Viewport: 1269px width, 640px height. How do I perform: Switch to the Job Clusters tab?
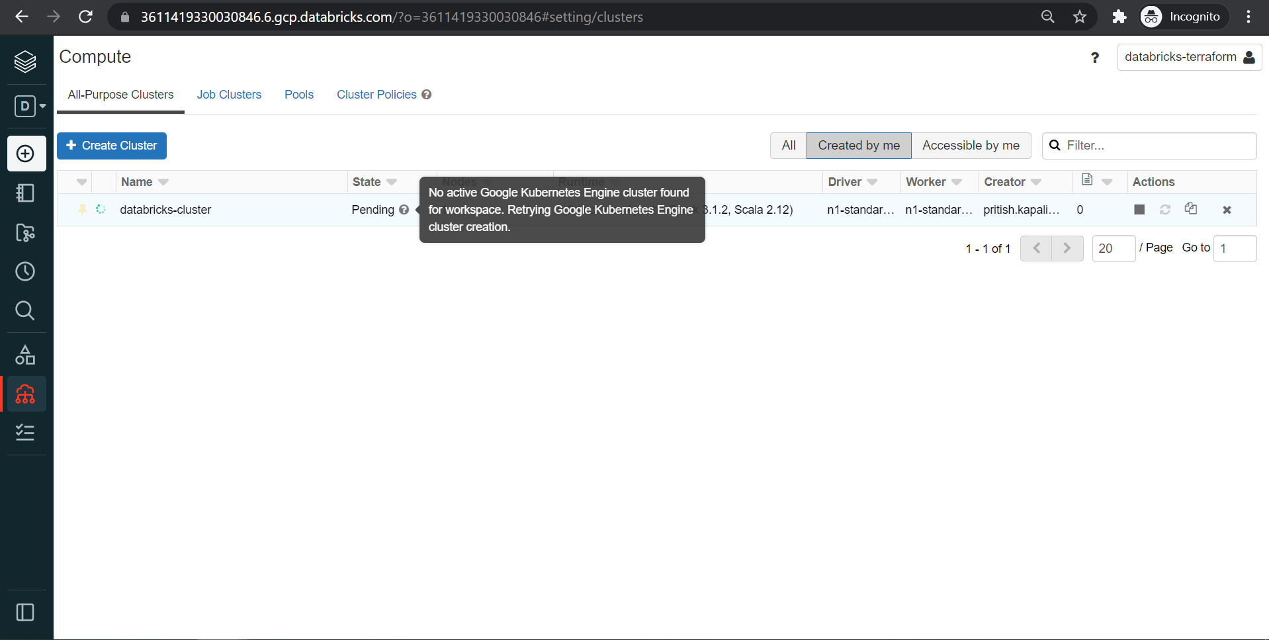[x=229, y=95]
